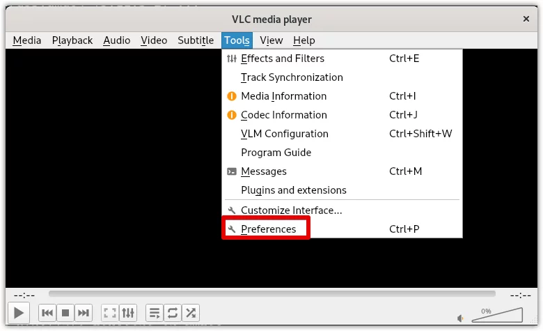Toggle fullscreen video mode
The width and height of the screenshot is (543, 331).
point(110,313)
